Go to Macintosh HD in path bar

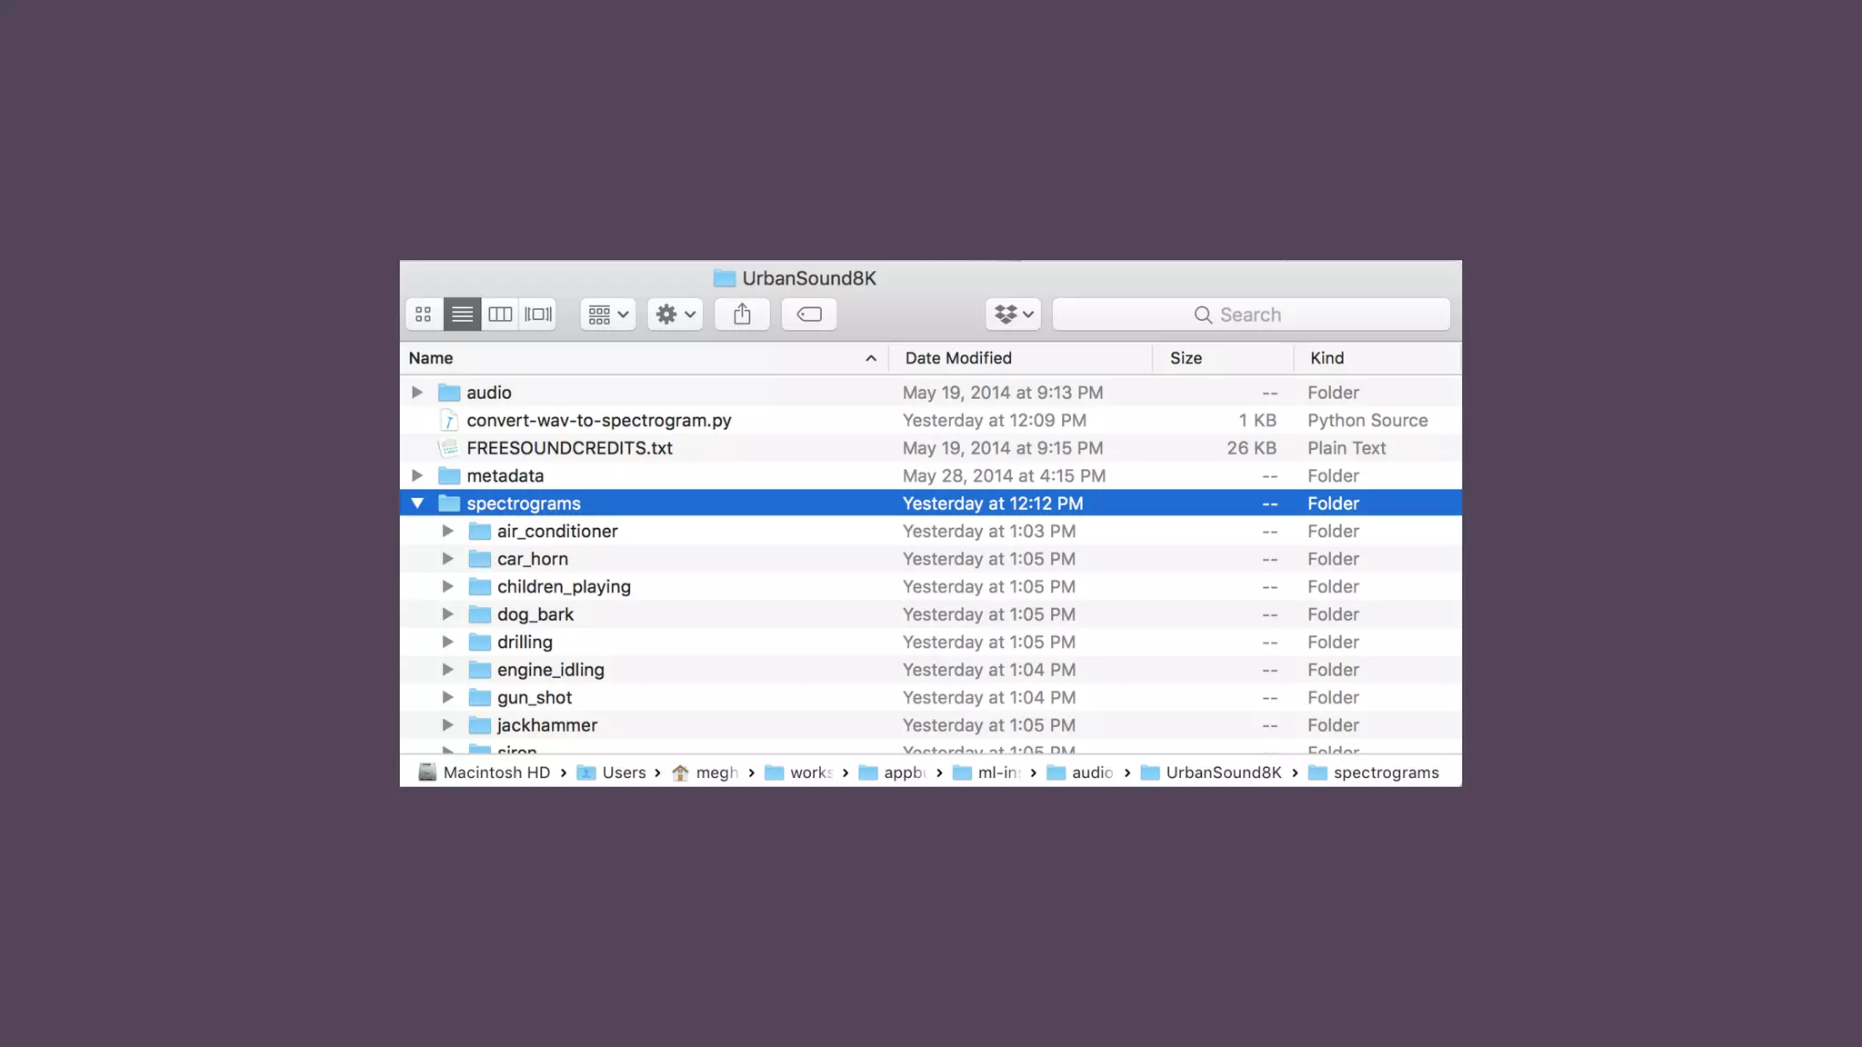(496, 773)
